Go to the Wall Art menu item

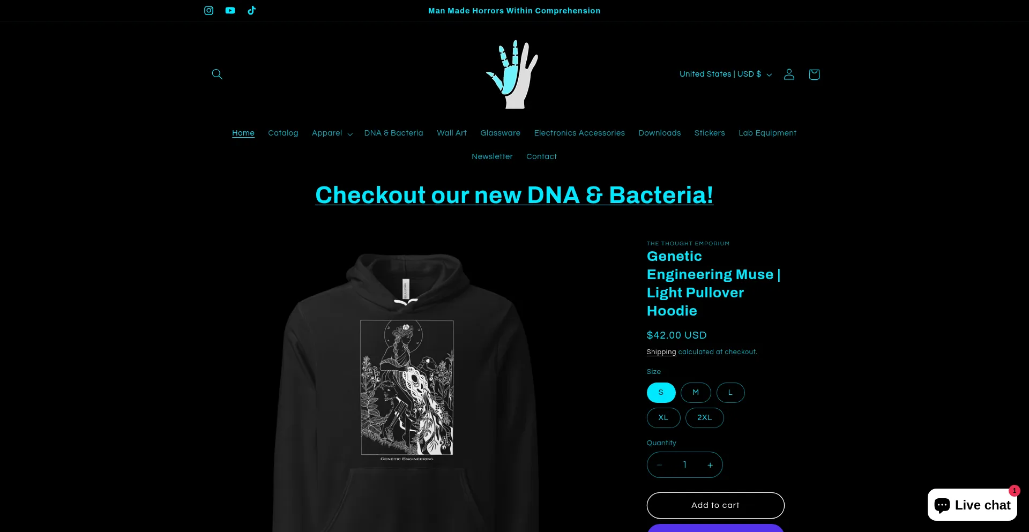point(452,133)
